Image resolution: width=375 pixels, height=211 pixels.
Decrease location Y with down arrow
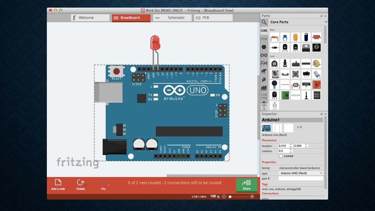pyautogui.click(x=306, y=147)
